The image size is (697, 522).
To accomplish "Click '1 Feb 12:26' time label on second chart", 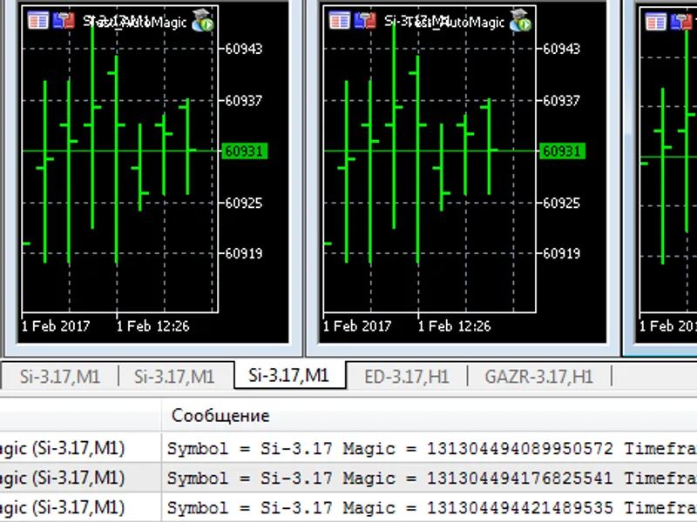I will (454, 326).
